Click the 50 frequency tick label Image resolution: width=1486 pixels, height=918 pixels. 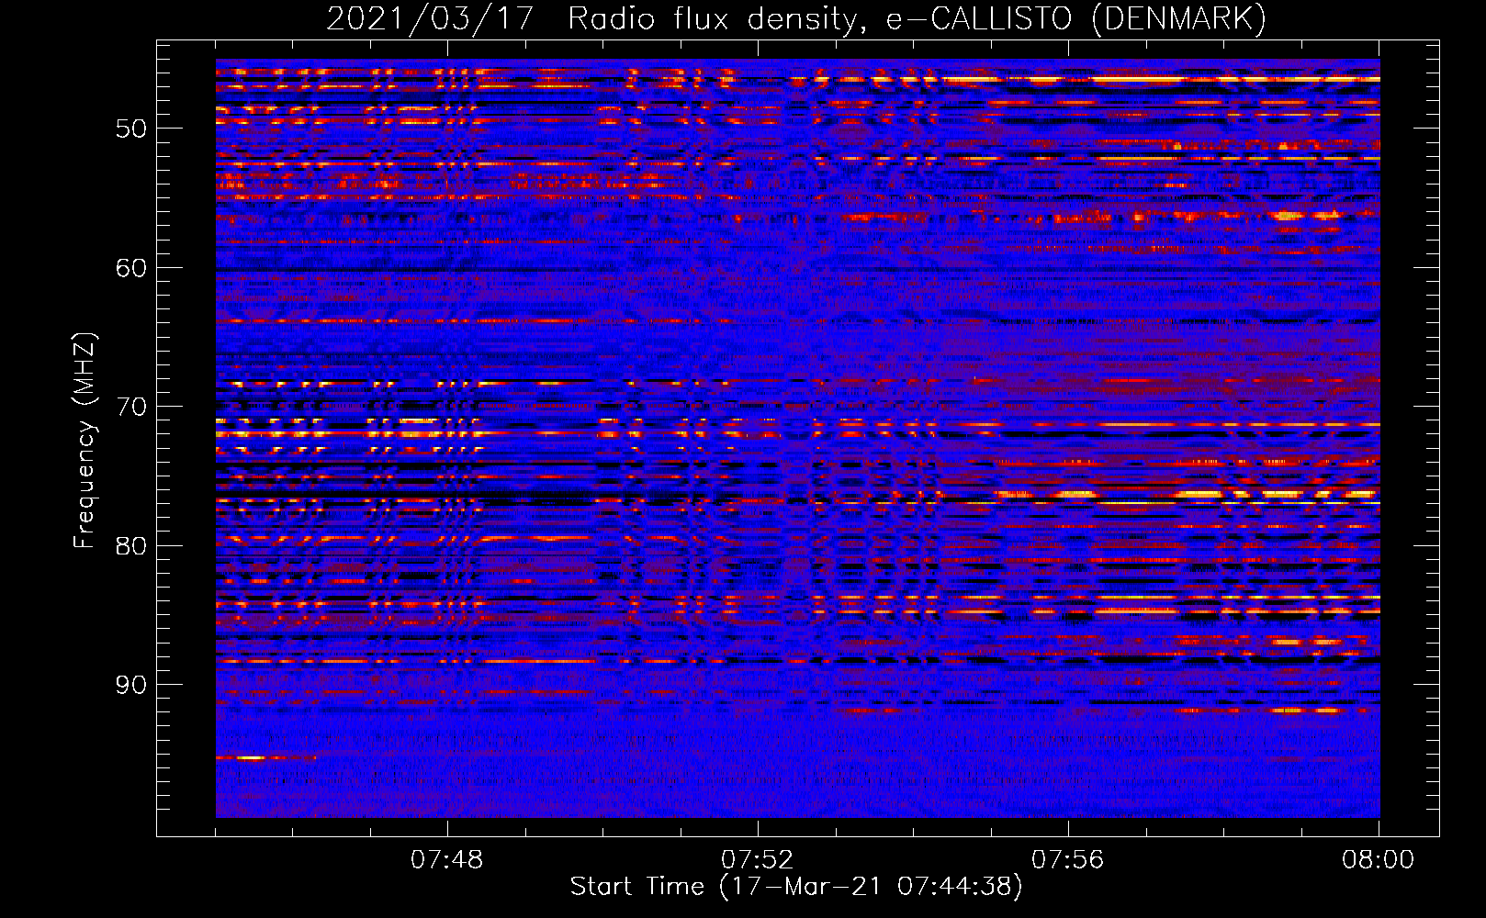131,129
